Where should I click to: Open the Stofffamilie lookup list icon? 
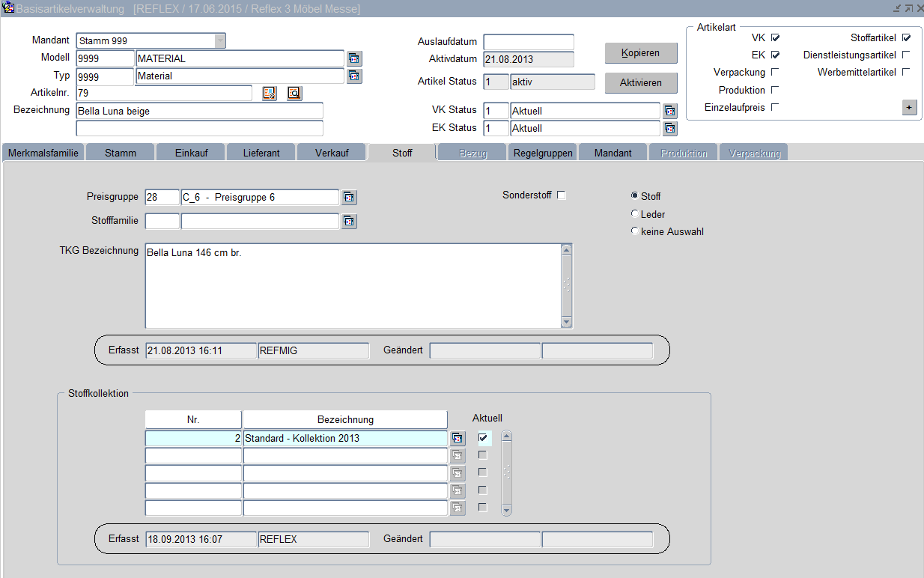coord(349,221)
